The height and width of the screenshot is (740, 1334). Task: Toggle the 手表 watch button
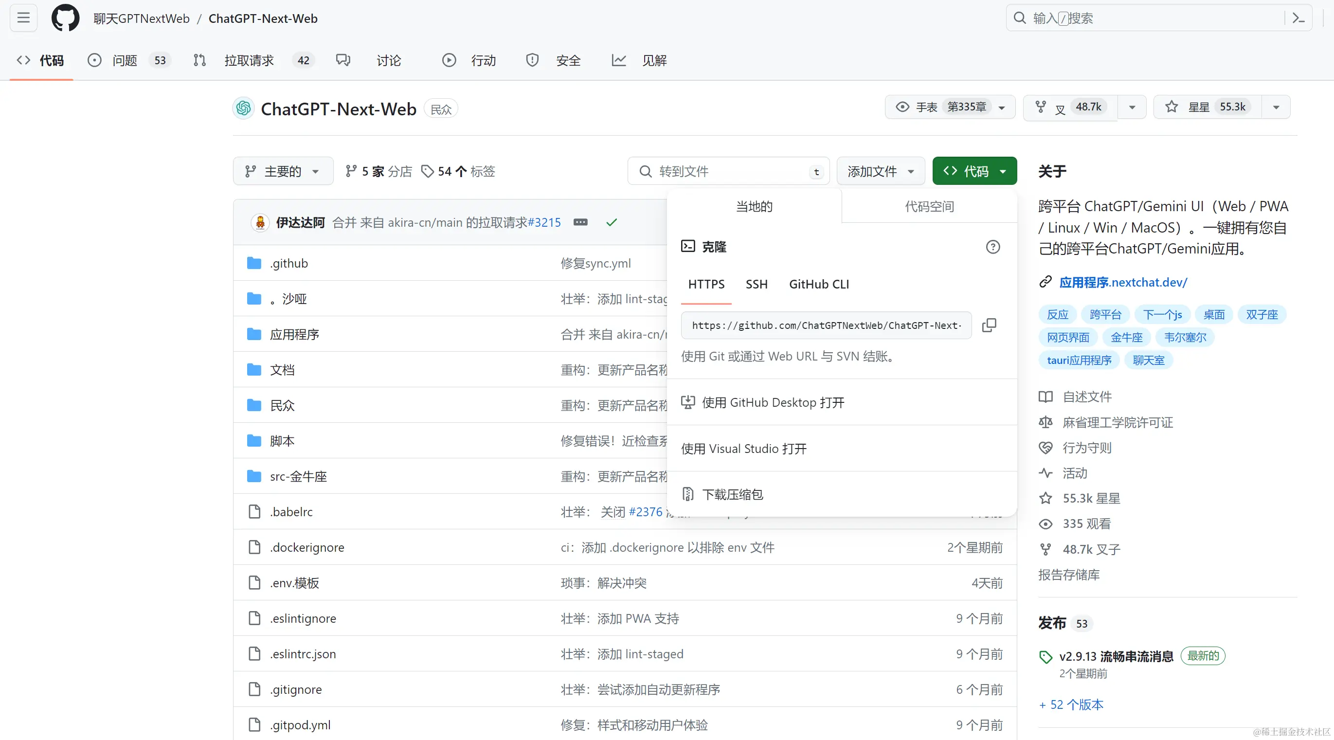(x=950, y=107)
